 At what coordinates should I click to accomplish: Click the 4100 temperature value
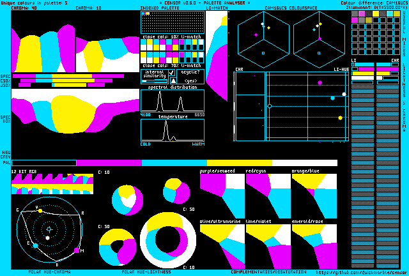(146, 115)
